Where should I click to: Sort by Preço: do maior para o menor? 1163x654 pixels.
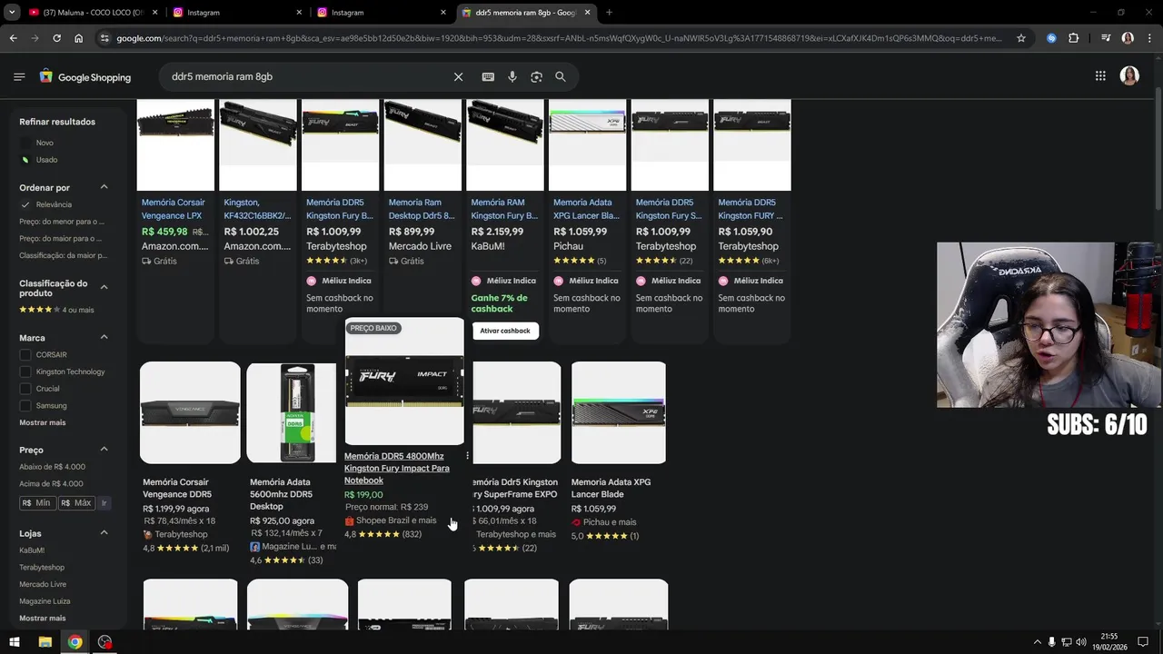point(61,238)
